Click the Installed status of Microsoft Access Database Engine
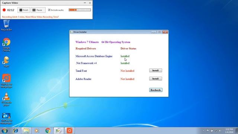 pos(125,56)
